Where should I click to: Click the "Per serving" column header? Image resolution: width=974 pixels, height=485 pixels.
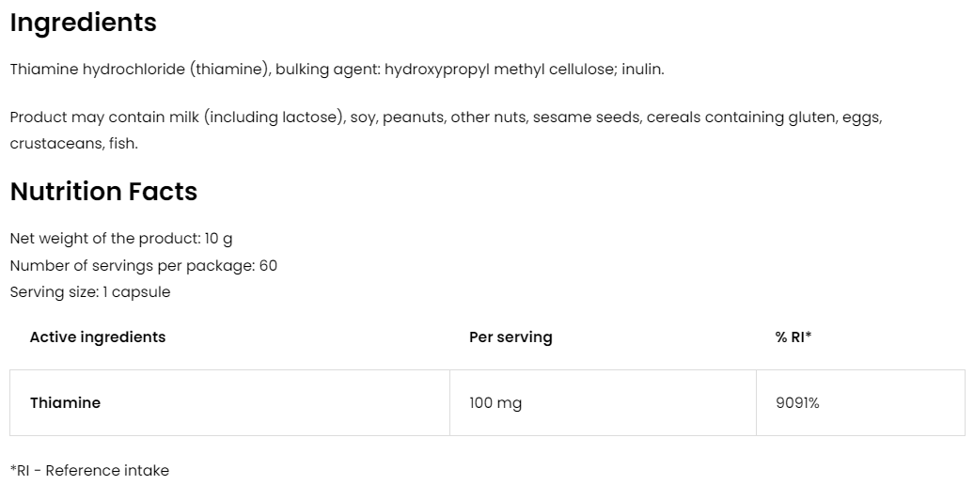tap(511, 336)
